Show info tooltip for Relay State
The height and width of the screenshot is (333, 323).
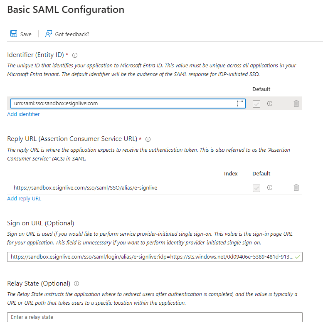[x=76, y=284]
